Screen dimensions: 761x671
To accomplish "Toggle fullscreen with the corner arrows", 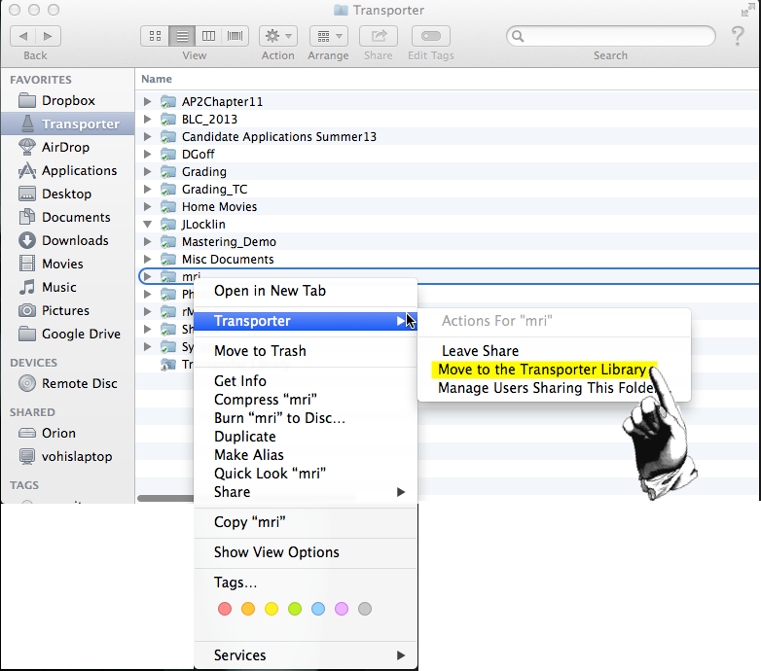I will click(747, 10).
